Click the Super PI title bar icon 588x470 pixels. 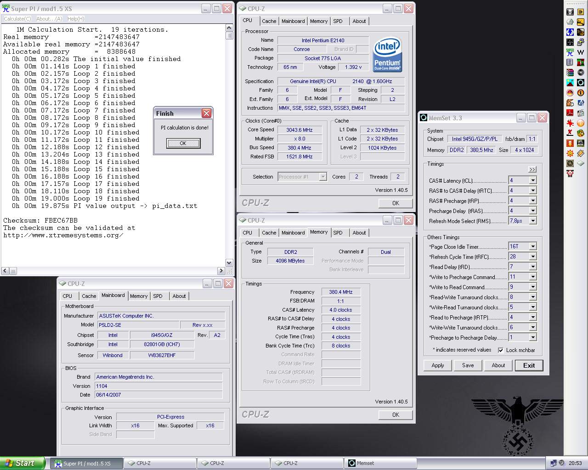[6, 8]
